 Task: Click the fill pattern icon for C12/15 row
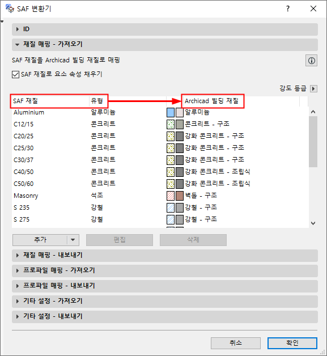coord(171,124)
